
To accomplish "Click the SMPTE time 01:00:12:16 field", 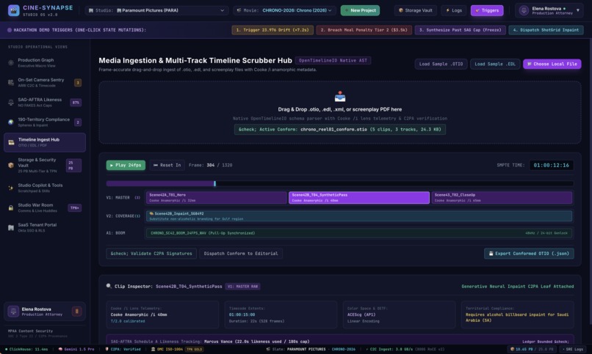I will pyautogui.click(x=551, y=165).
